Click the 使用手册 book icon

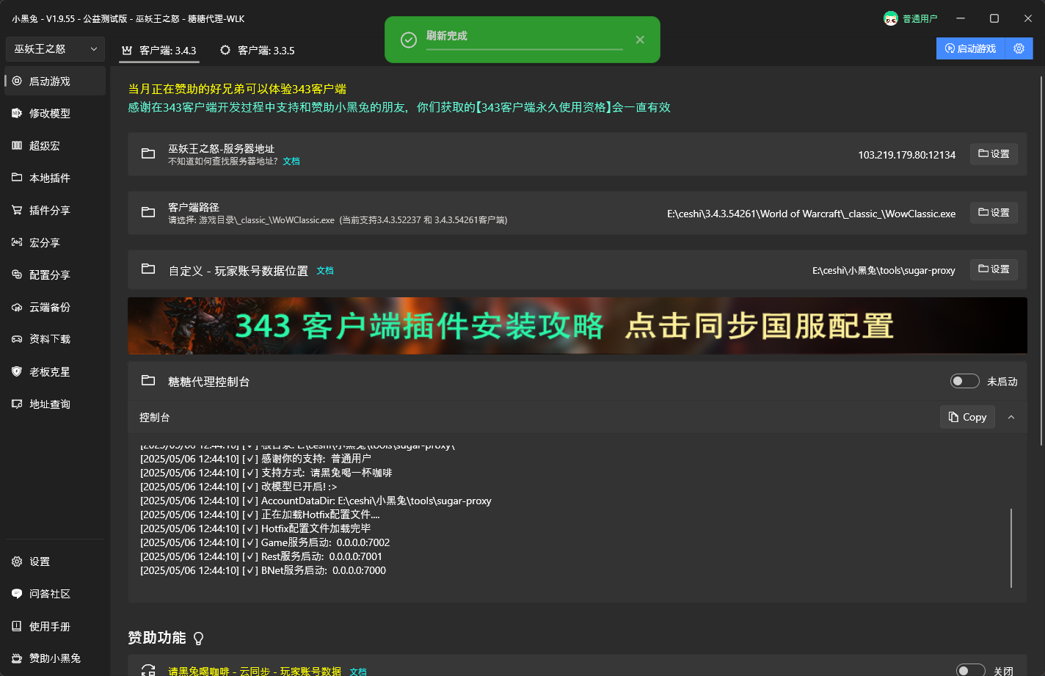click(x=17, y=626)
